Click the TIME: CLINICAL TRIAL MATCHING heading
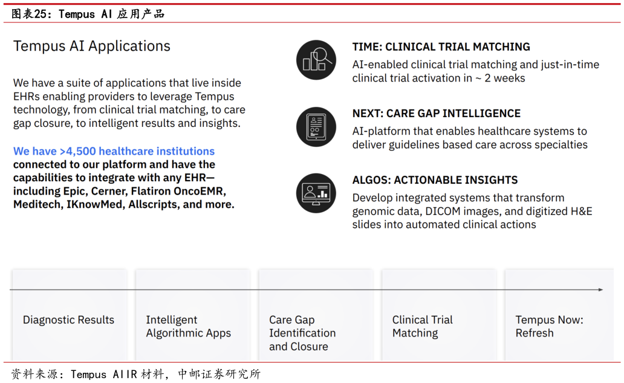This screenshot has height=383, width=624. 441,47
